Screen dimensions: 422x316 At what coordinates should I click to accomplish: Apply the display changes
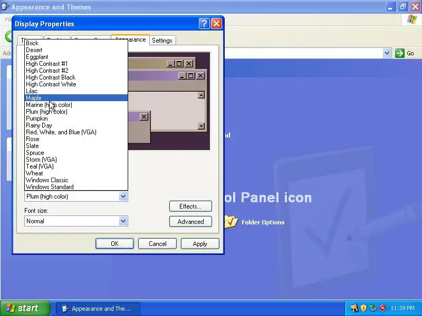coord(200,244)
